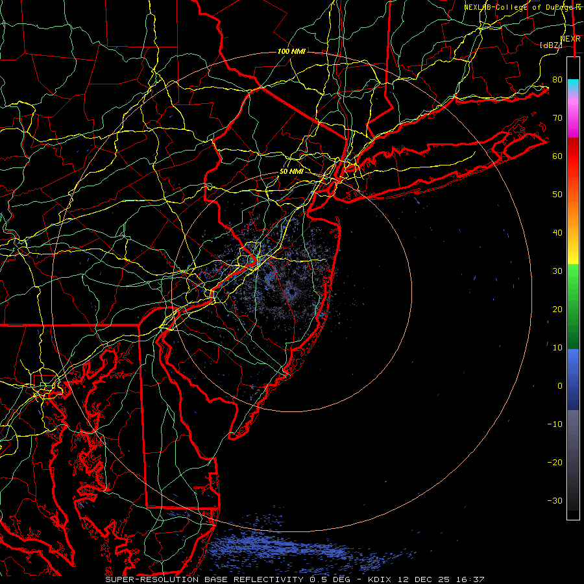The image size is (584, 584).
Task: Click the "50 NMI" range ring label
Action: coord(291,172)
